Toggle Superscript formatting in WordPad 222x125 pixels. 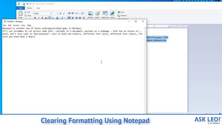click(x=53, y=18)
